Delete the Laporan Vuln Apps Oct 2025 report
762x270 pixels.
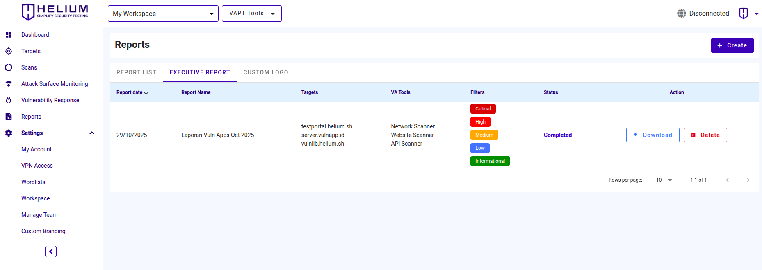point(705,135)
